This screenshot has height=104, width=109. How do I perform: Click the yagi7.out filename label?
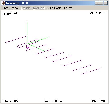(10, 13)
